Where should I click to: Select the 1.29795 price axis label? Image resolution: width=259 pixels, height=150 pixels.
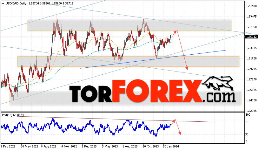click(x=251, y=69)
